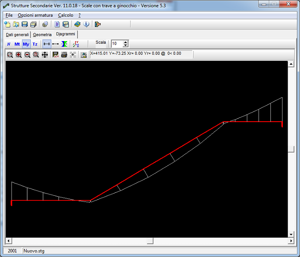Switch to the Geometria tab

point(42,35)
